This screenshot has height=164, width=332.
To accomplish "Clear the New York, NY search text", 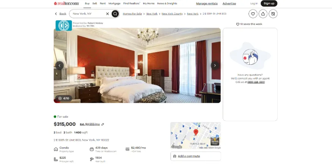I will point(107,14).
